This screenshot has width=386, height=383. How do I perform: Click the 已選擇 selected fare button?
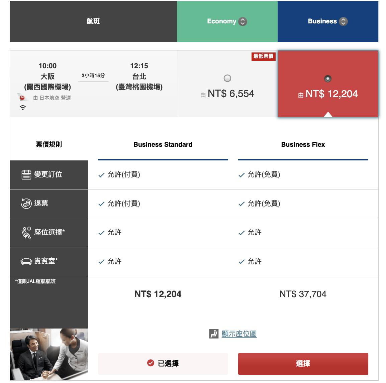coord(163,364)
